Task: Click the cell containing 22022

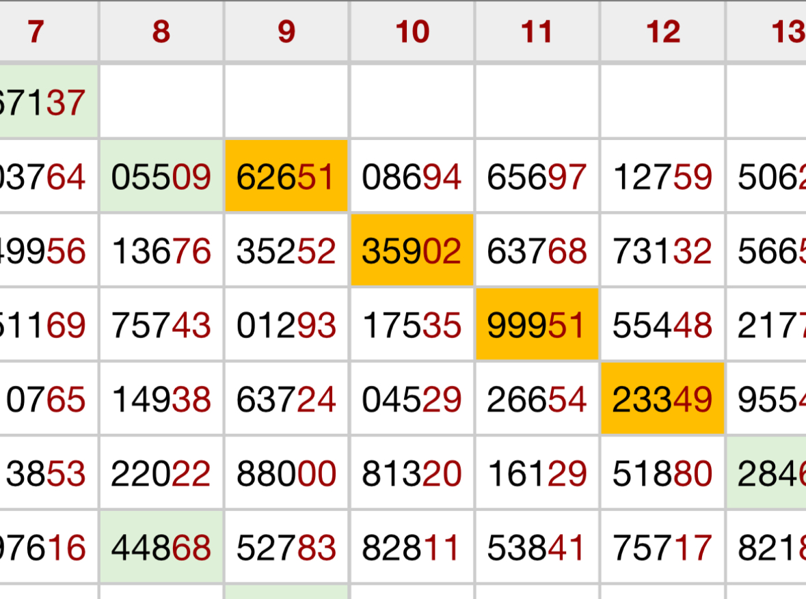Action: pos(161,473)
